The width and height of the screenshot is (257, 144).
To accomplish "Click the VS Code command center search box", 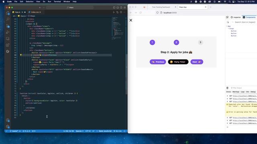I will (x=70, y=8).
